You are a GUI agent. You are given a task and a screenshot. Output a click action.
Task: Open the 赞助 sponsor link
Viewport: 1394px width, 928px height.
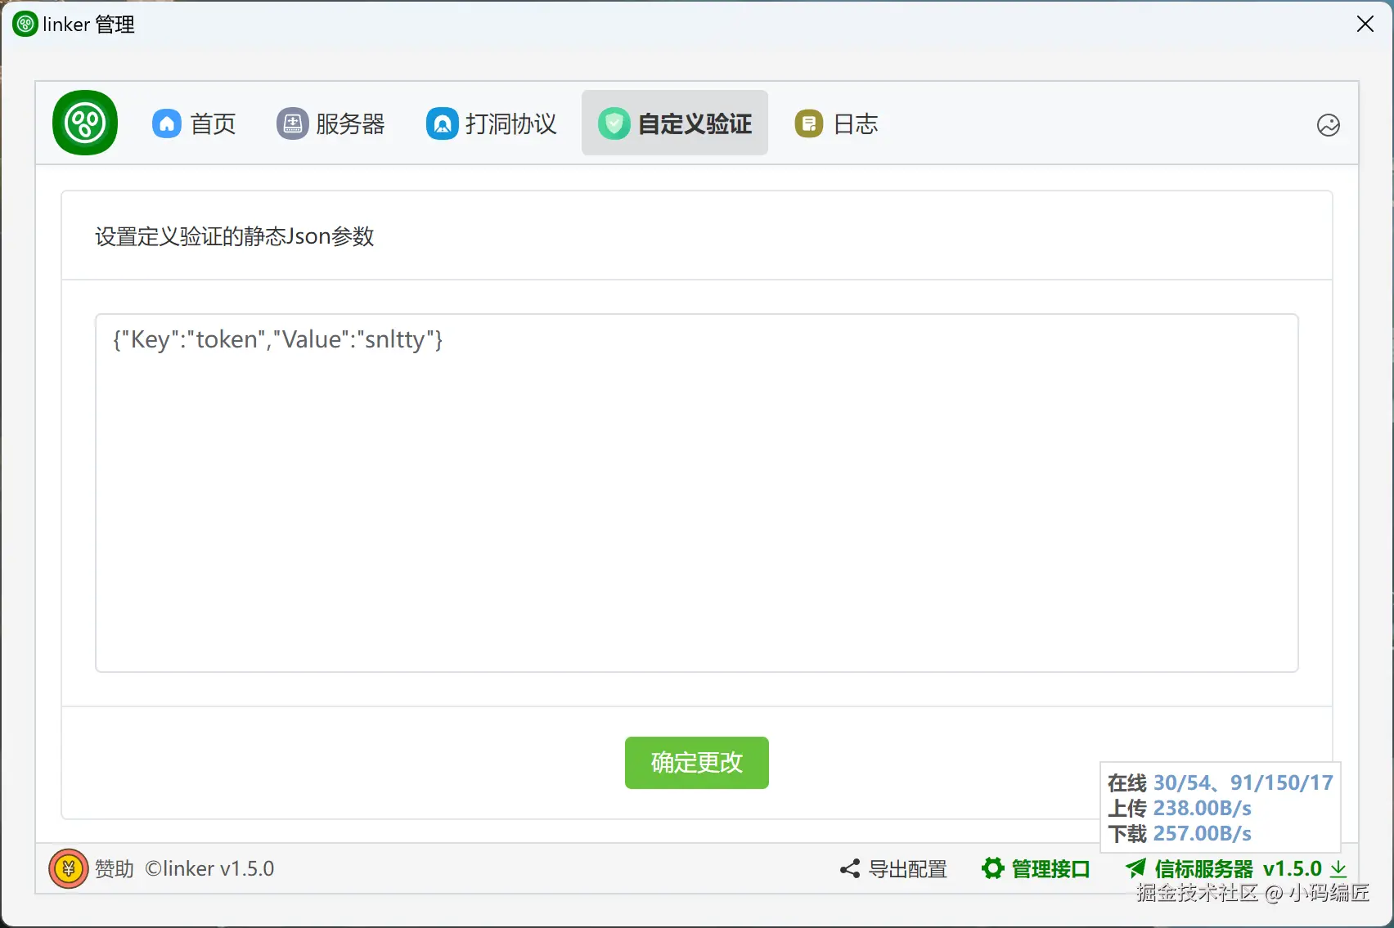(x=115, y=868)
